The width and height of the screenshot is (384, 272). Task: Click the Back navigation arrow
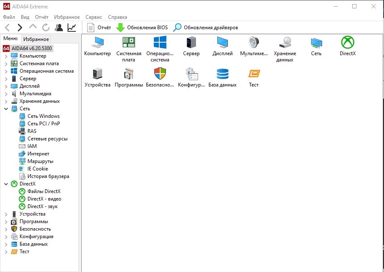point(8,28)
